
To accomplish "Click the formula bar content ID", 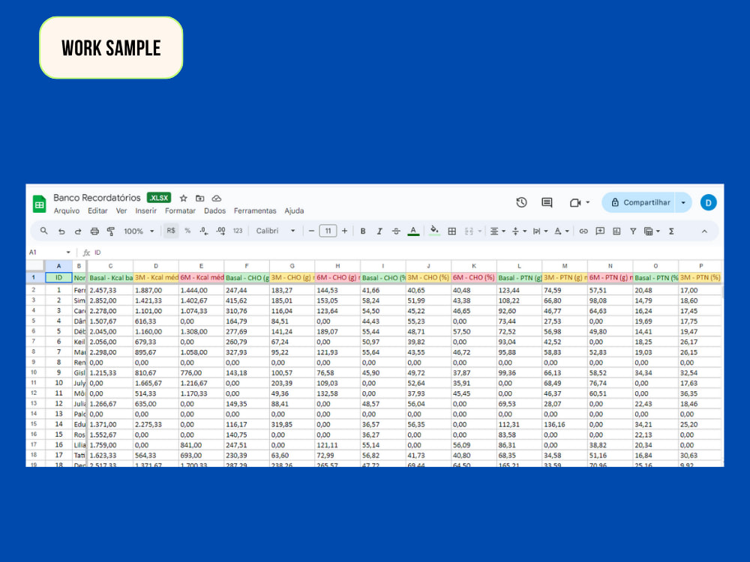I will (x=97, y=253).
